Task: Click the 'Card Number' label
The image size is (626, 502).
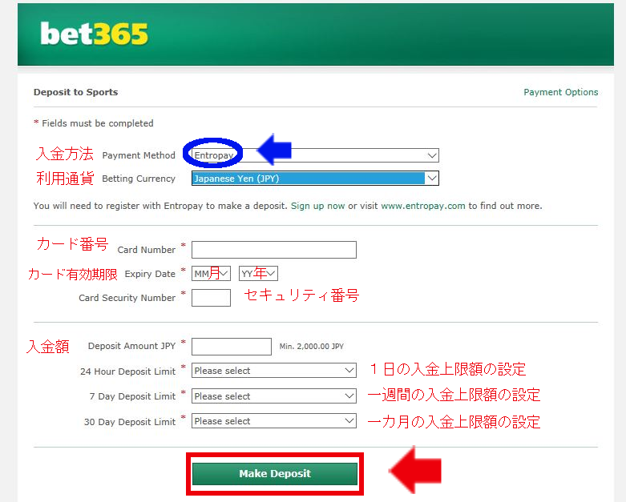Action: click(146, 250)
